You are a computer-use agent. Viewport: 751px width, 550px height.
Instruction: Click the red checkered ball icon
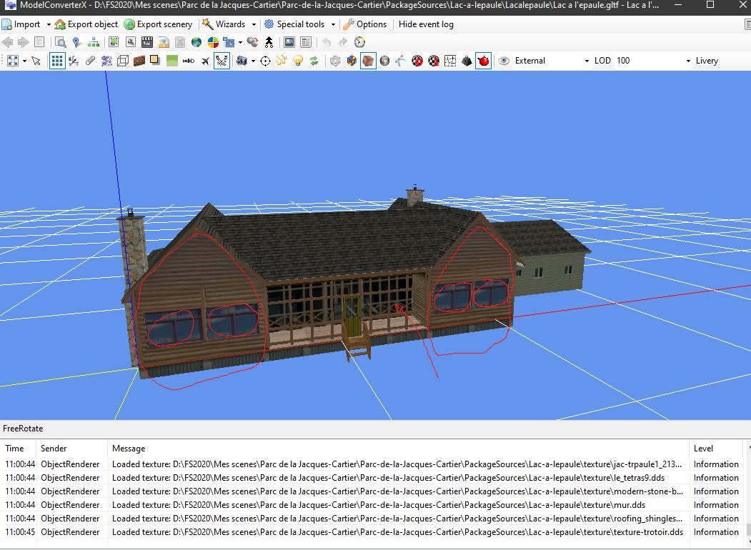417,61
